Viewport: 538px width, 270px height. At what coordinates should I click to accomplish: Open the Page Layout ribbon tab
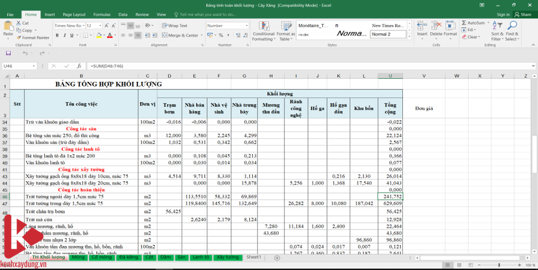[74, 14]
